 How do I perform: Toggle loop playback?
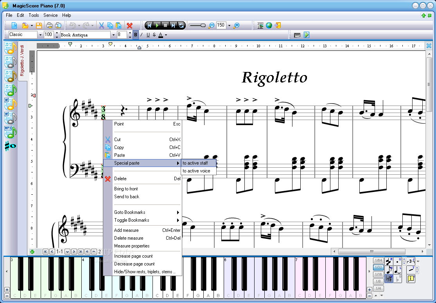(181, 25)
